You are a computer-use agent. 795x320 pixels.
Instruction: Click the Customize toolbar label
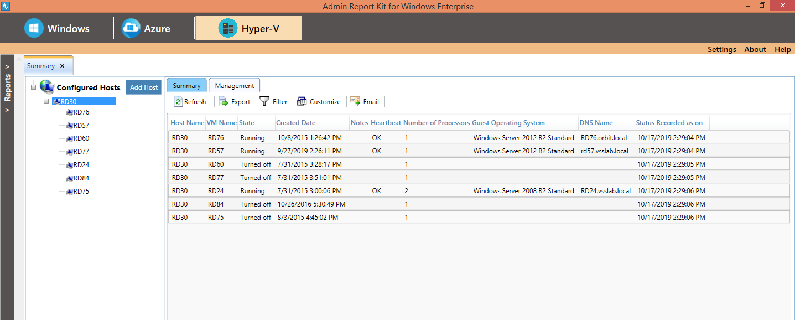coord(325,102)
